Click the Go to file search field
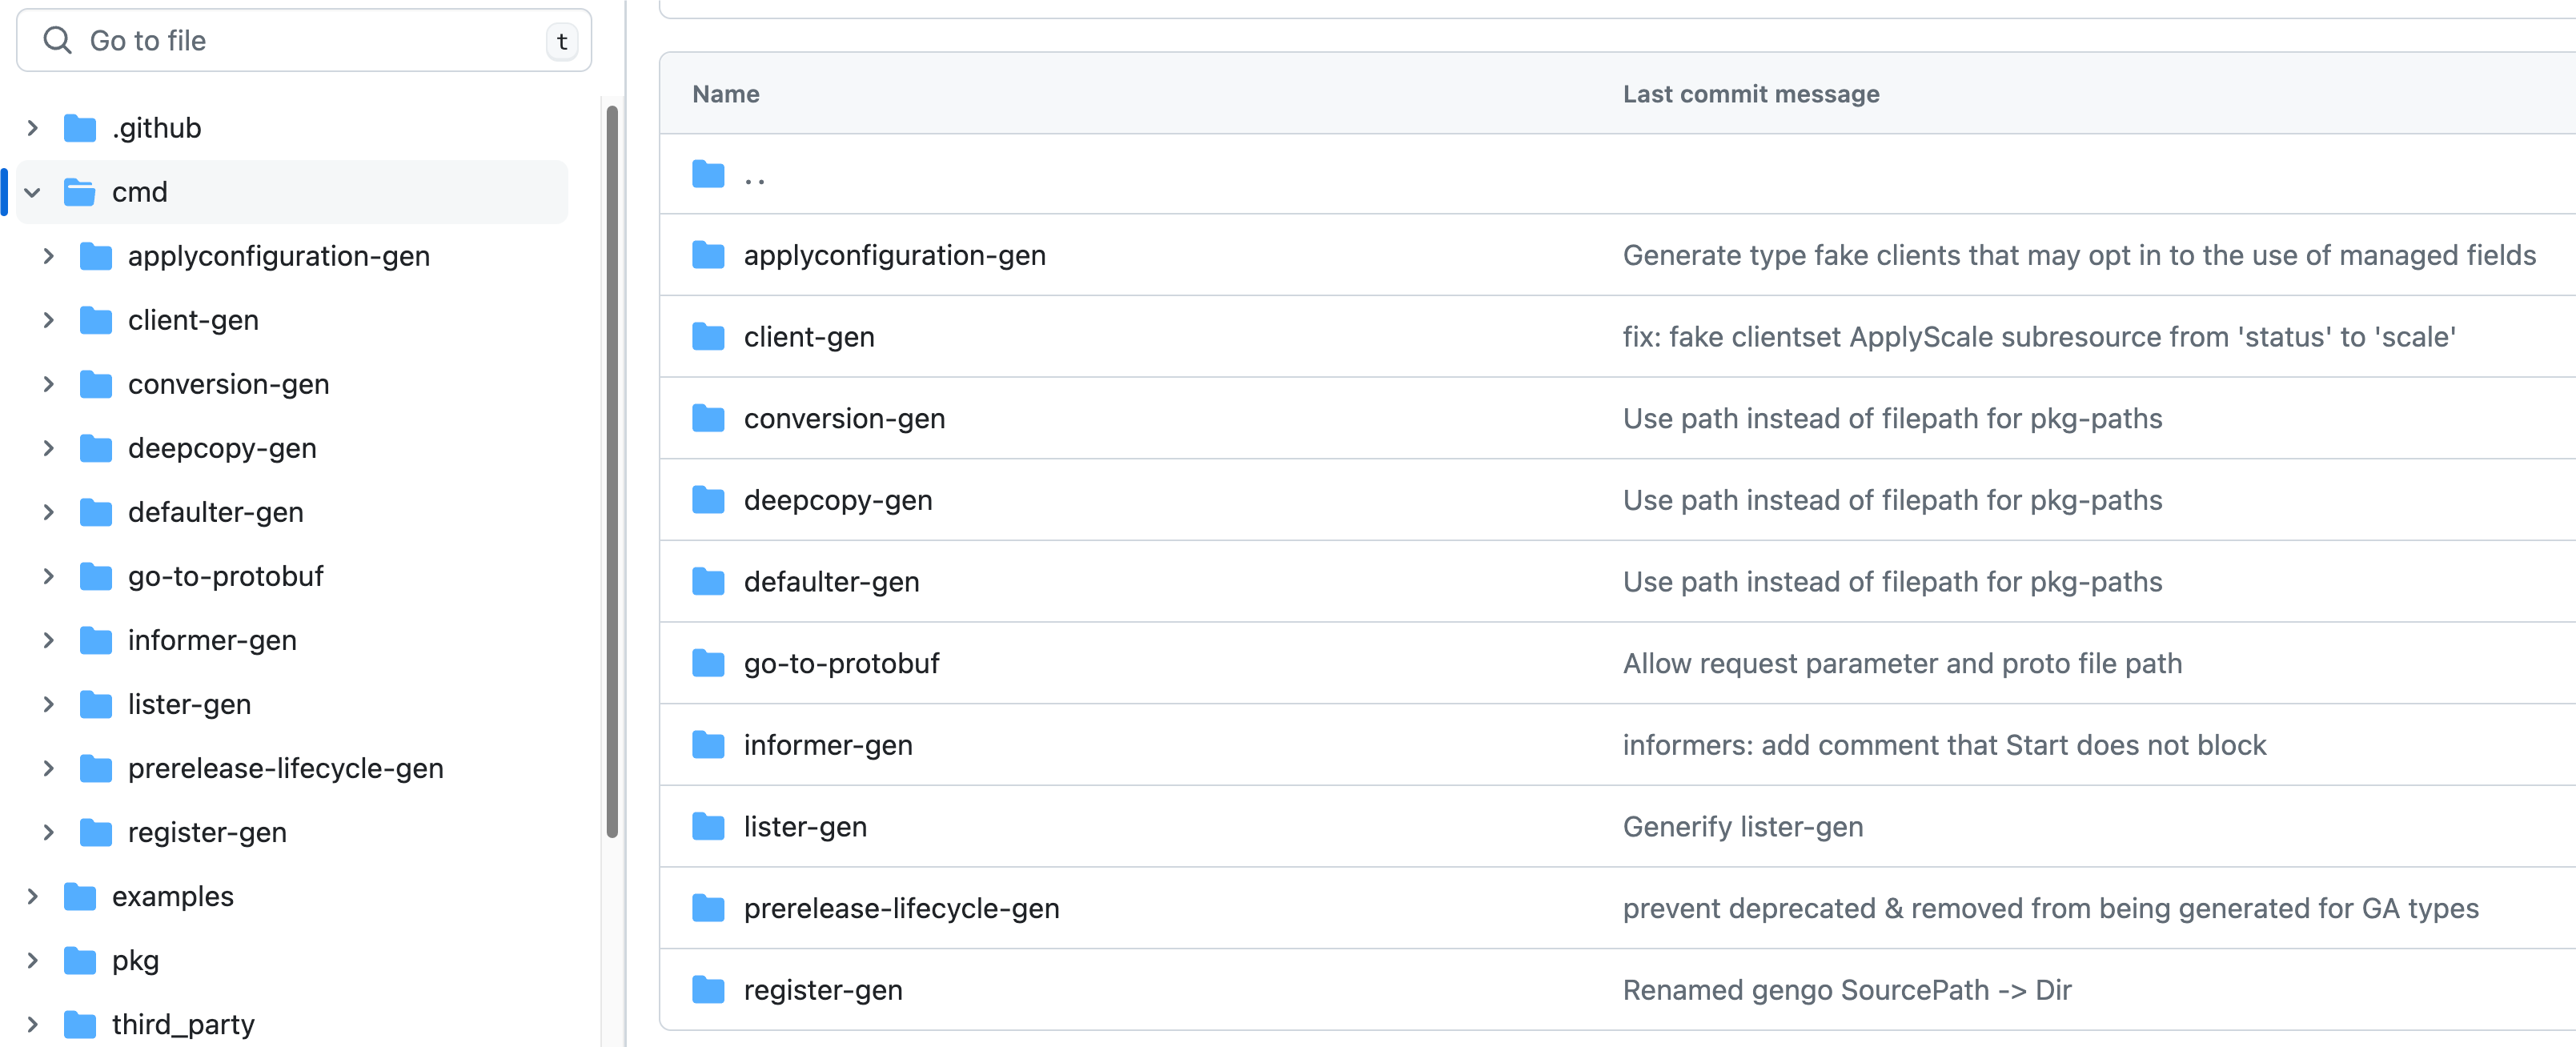This screenshot has height=1047, width=2576. click(300, 40)
